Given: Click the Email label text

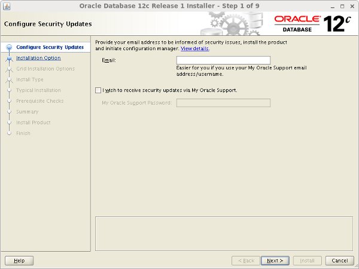Looking at the screenshot, I should [x=109, y=60].
